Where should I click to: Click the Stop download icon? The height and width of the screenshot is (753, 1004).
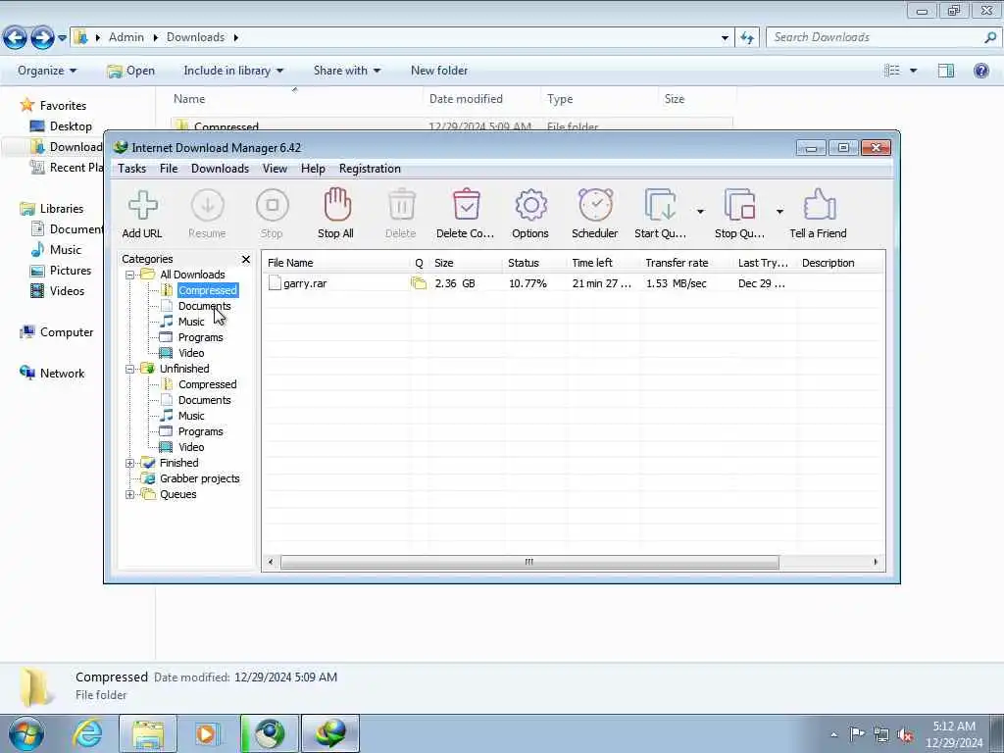[273, 214]
